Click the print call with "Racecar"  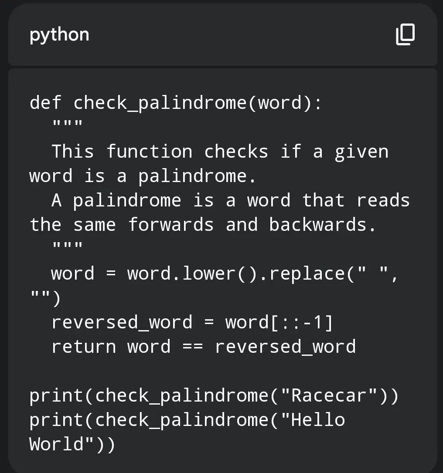point(214,396)
